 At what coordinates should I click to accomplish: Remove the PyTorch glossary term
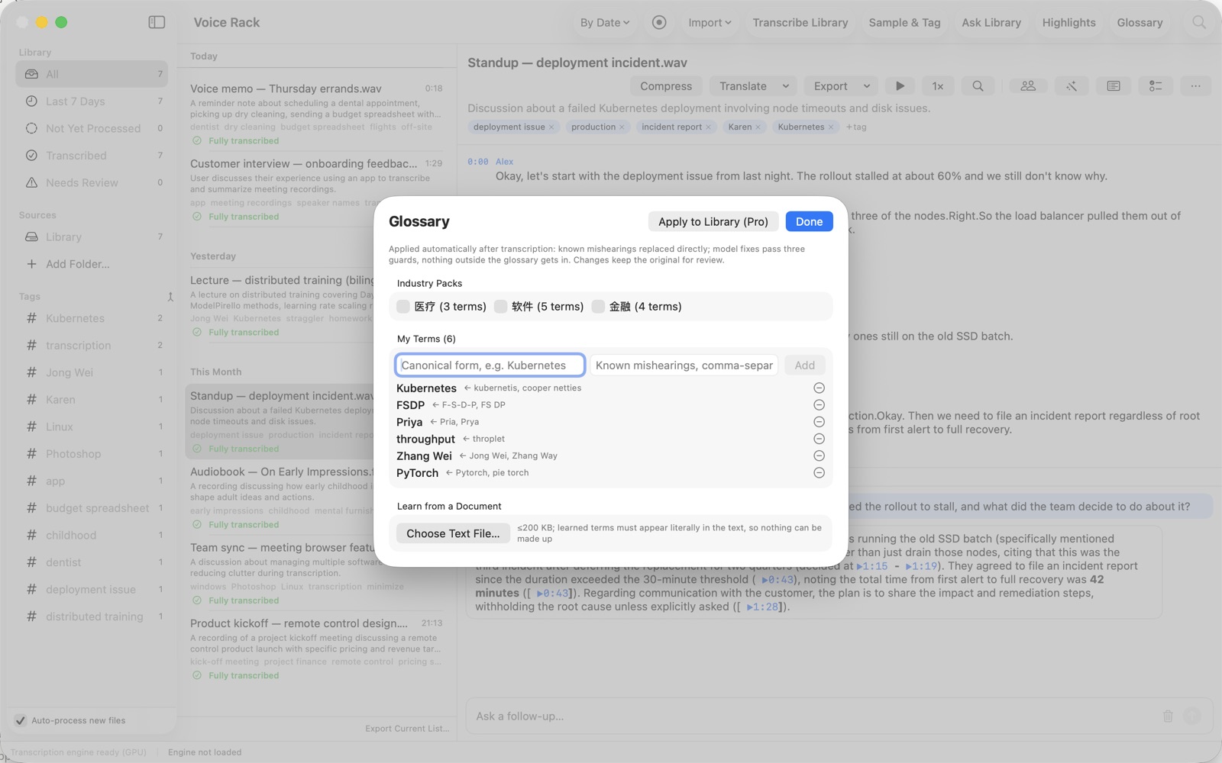pos(819,473)
